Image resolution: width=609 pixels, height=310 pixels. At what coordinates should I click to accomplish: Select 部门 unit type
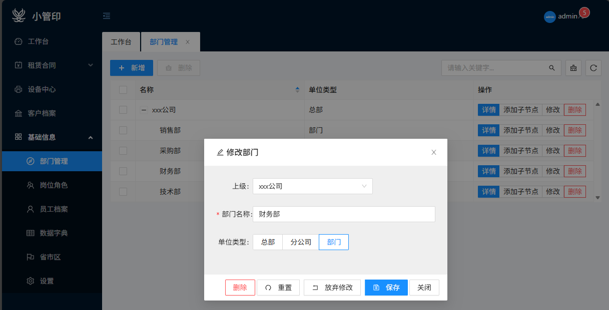tap(334, 242)
